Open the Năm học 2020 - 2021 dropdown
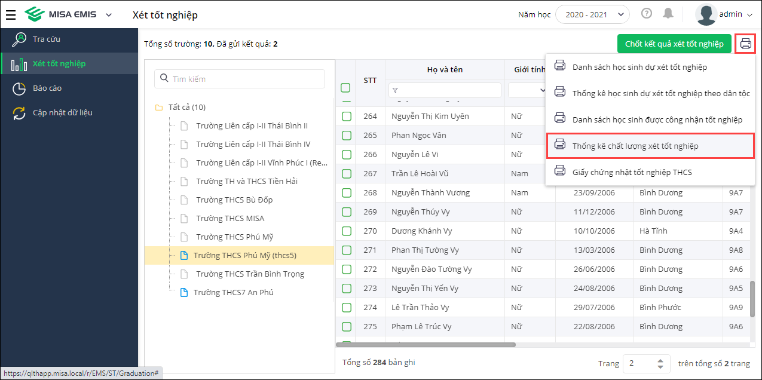The height and width of the screenshot is (380, 762). pos(592,14)
